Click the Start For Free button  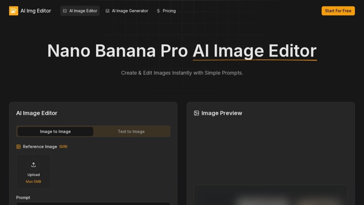pos(338,11)
